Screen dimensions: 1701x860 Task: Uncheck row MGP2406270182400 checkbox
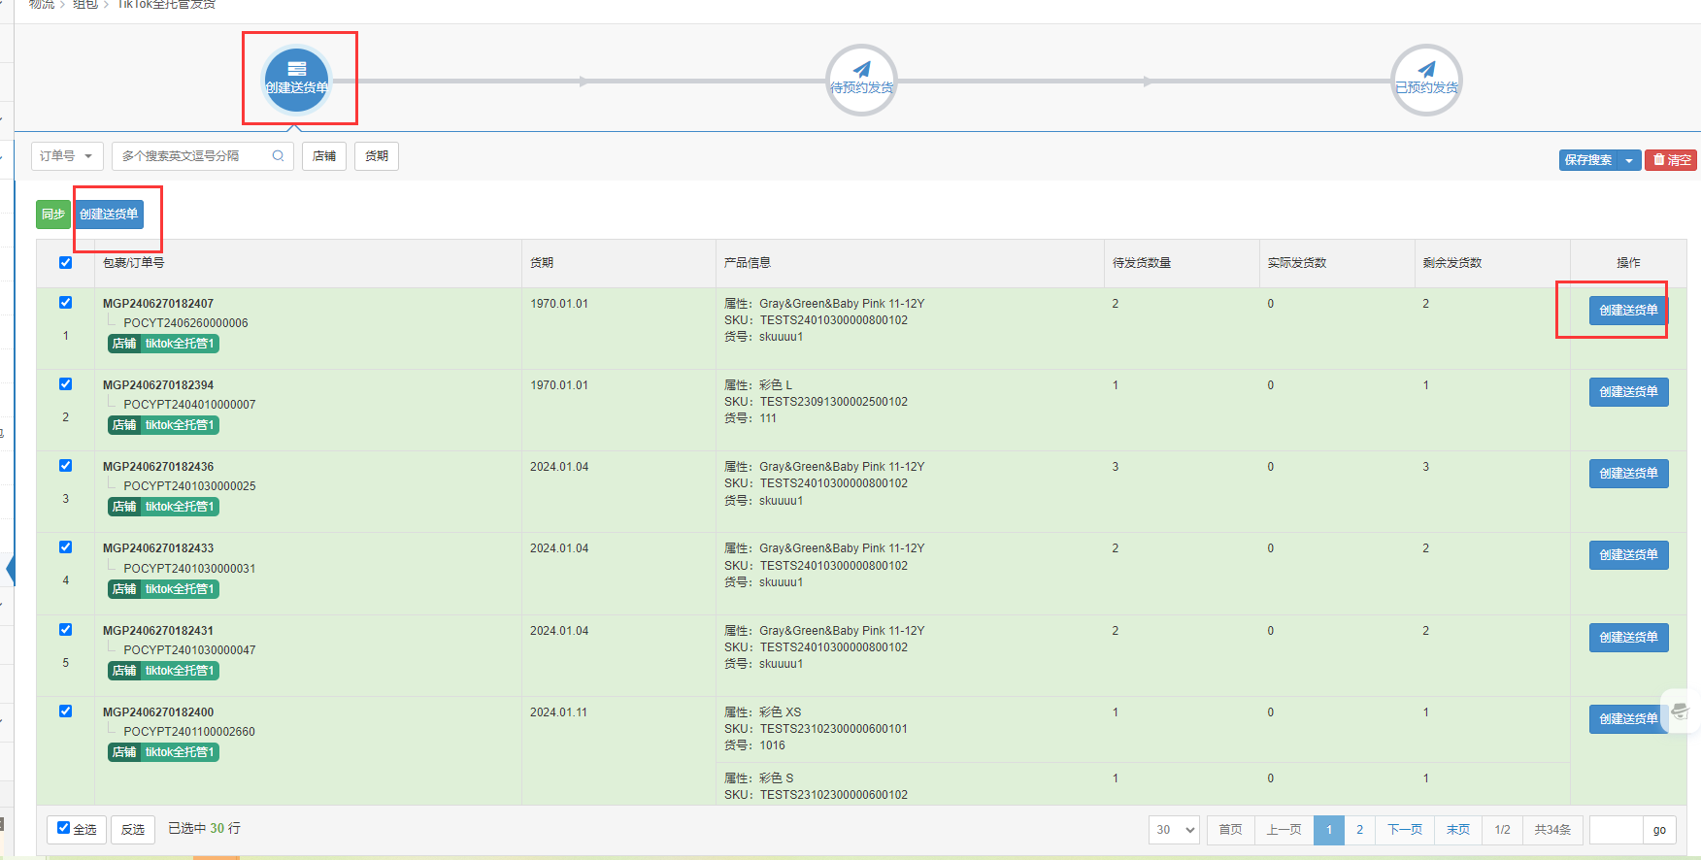(65, 711)
